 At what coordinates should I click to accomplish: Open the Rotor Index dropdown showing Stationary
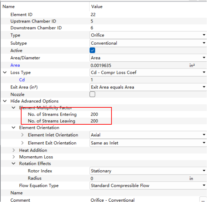pyautogui.click(x=148, y=171)
